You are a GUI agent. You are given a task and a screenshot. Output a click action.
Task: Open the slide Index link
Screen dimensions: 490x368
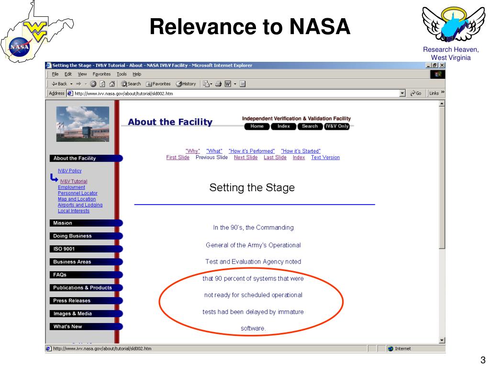point(299,157)
